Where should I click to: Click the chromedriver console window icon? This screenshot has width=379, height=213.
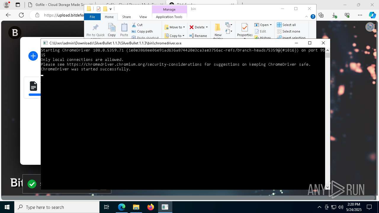45,43
